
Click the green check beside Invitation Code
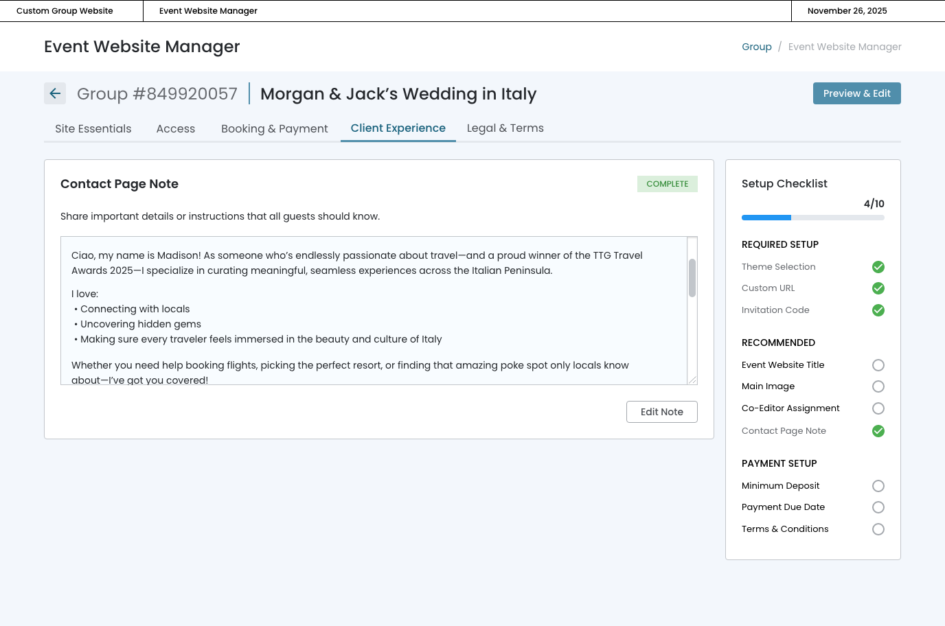coord(878,310)
